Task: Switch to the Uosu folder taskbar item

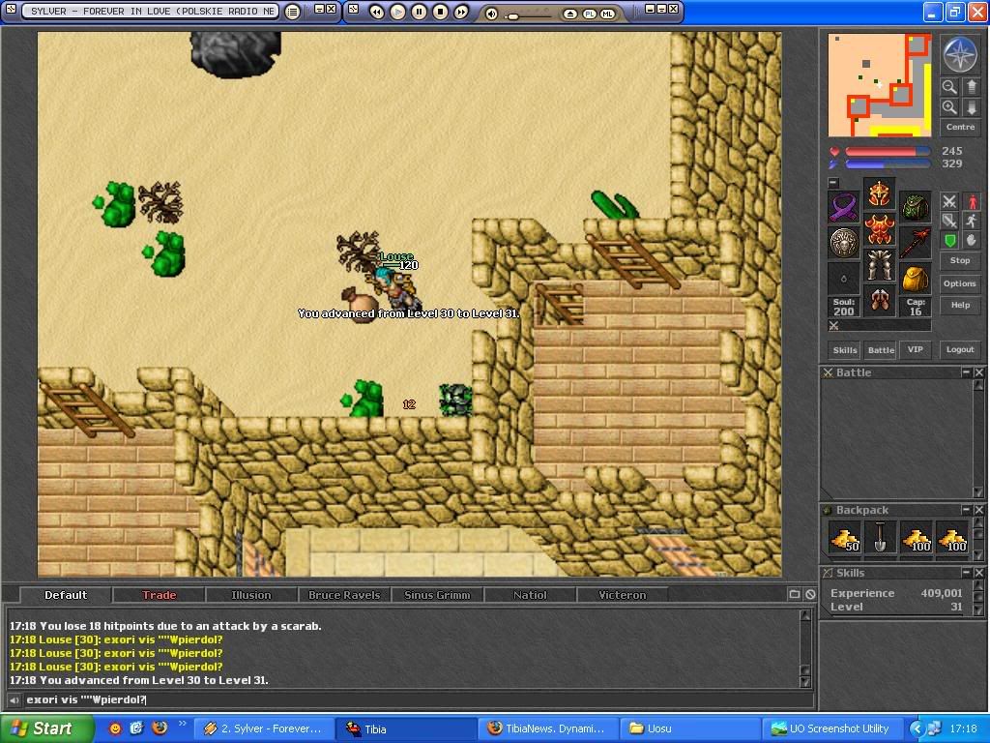Action: coord(688,728)
